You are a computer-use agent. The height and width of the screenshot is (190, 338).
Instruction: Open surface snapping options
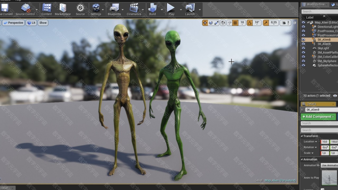tap(229, 23)
